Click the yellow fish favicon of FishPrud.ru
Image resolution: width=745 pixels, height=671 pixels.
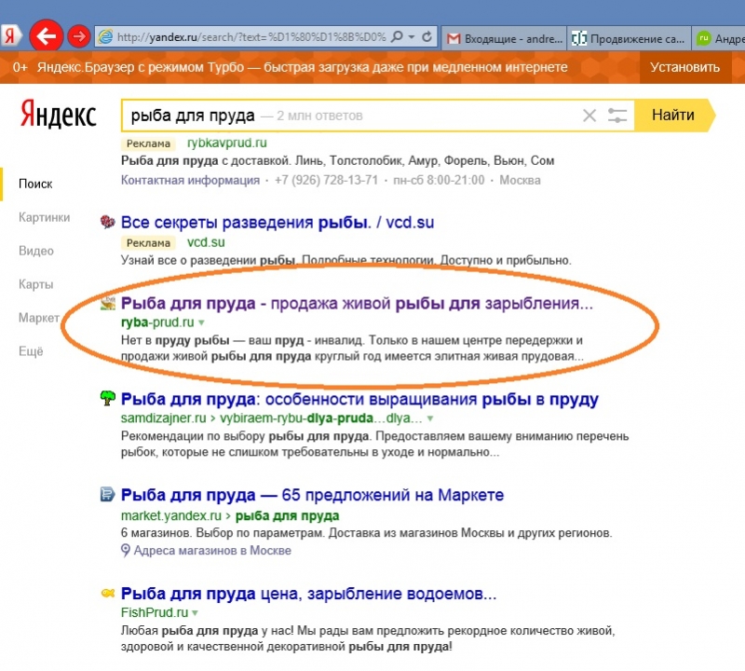coord(108,593)
